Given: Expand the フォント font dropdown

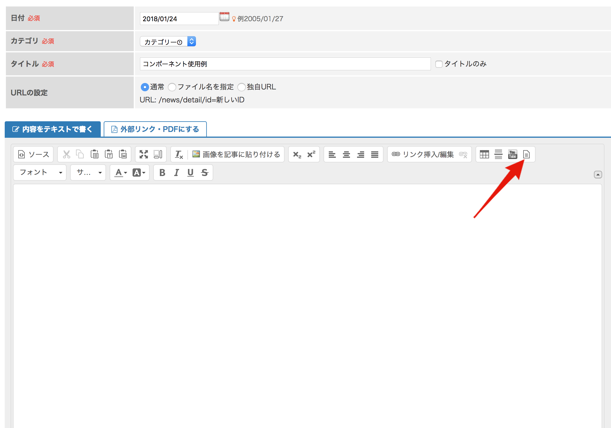Looking at the screenshot, I should tap(40, 172).
